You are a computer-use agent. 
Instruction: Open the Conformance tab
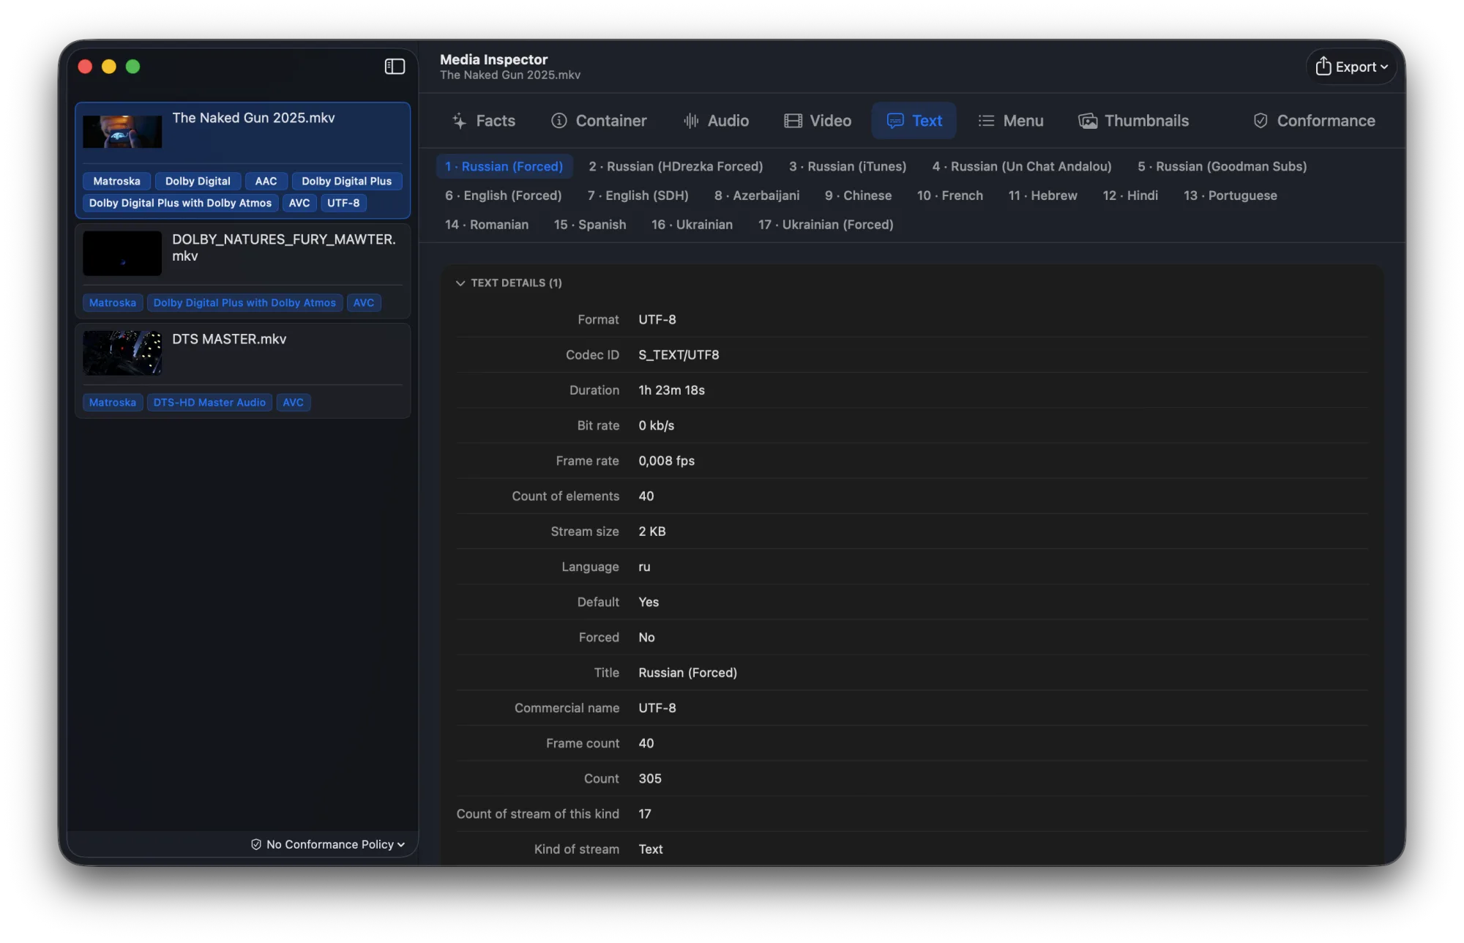click(1314, 121)
